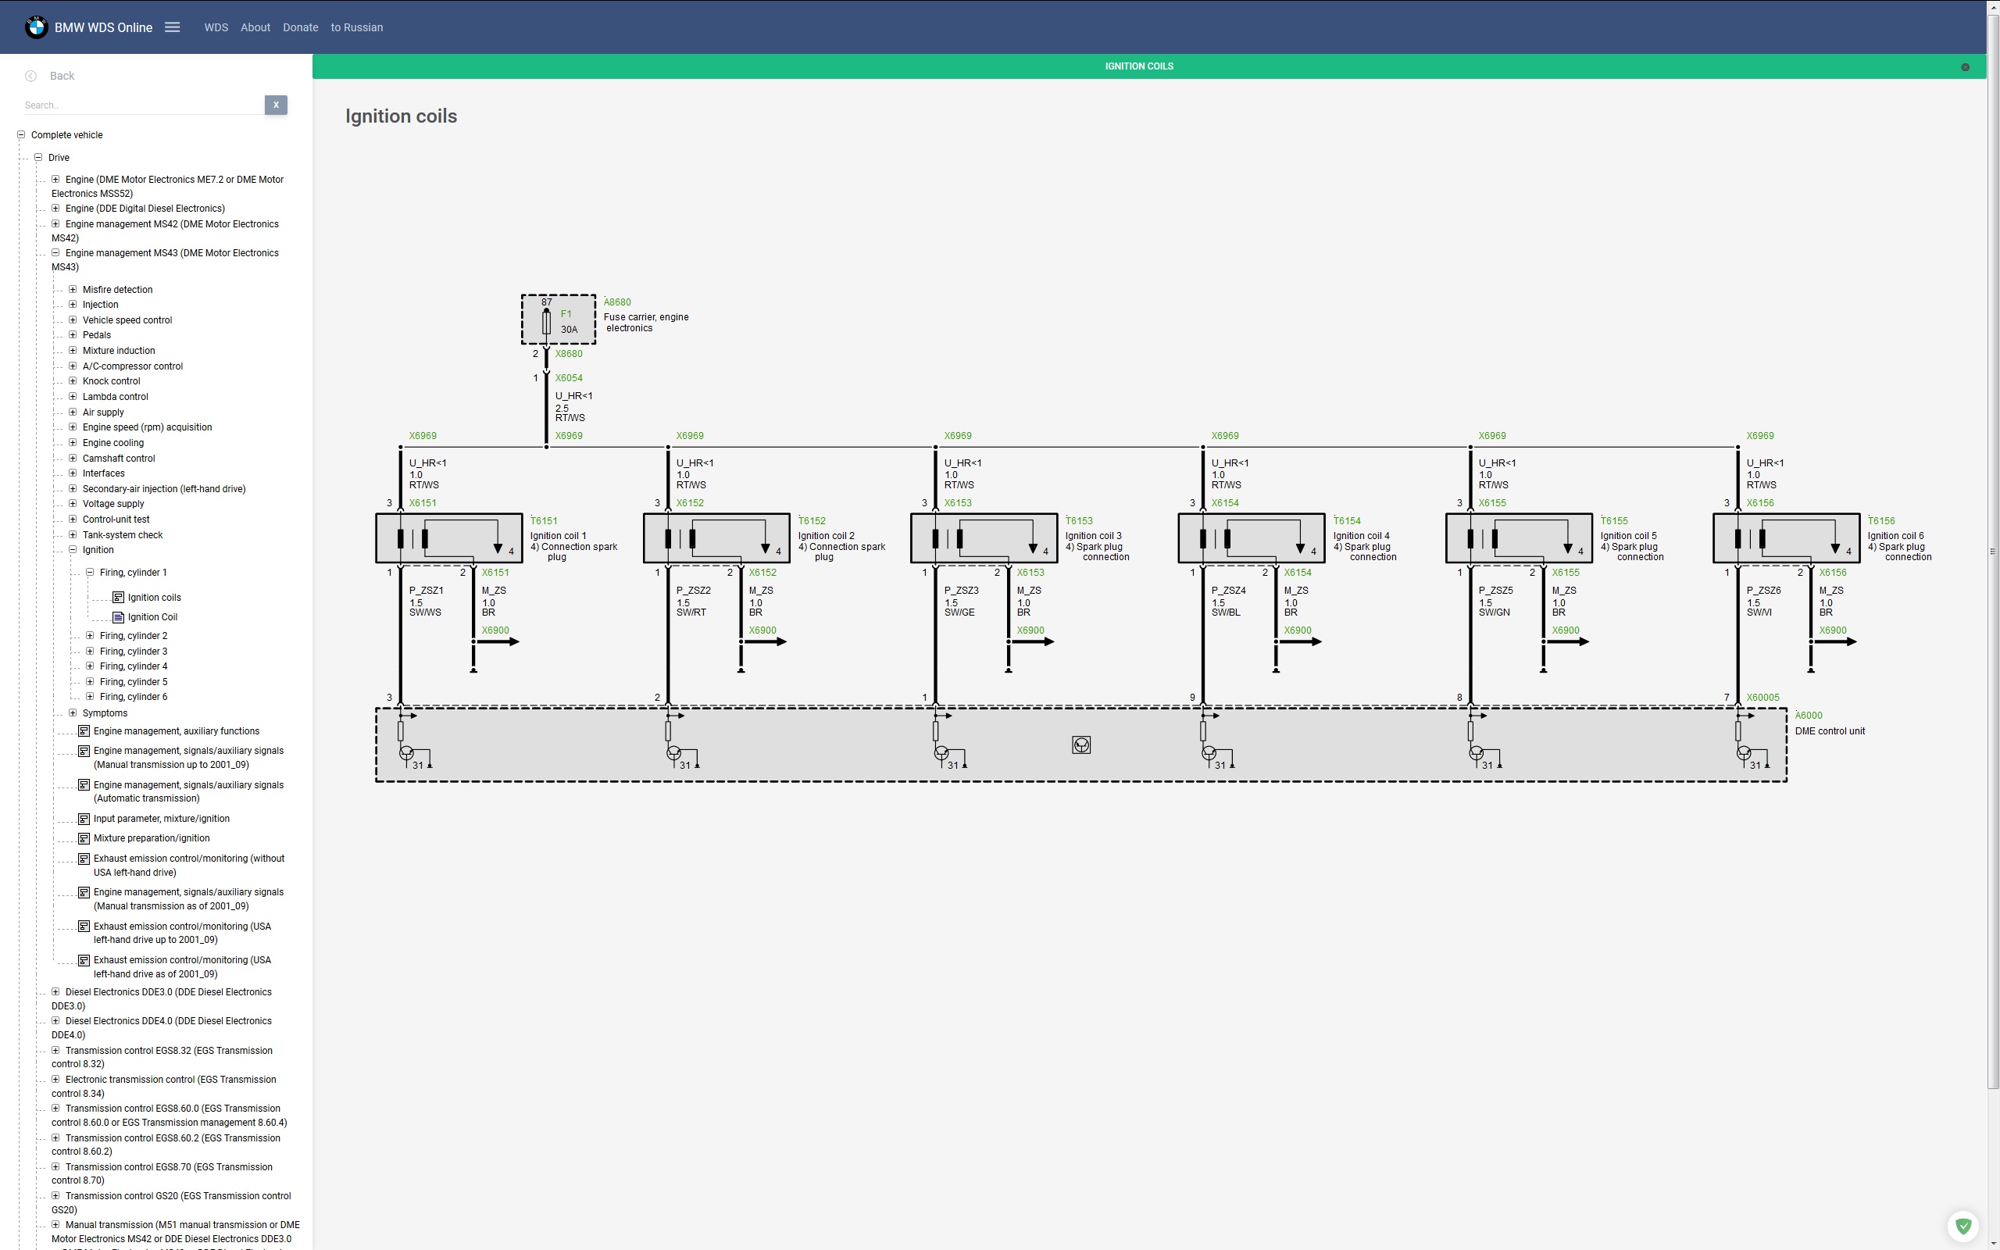
Task: Select the Mixture preparation/ignition tree entry
Action: [152, 838]
